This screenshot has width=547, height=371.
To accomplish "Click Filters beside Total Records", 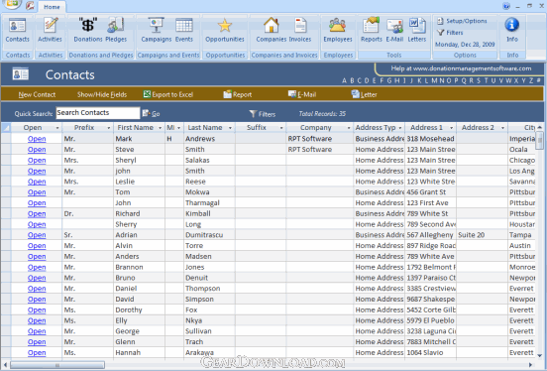I will [x=263, y=114].
